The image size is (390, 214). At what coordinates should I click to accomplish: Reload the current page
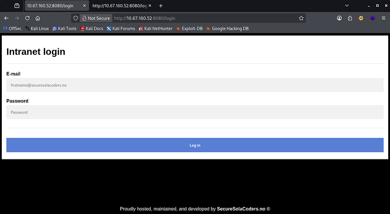coord(27,18)
